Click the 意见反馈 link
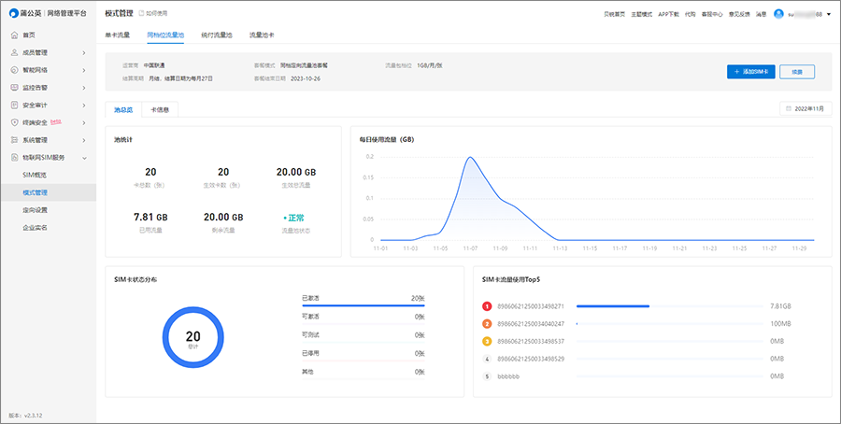Viewport: 841px width, 424px height. [739, 14]
